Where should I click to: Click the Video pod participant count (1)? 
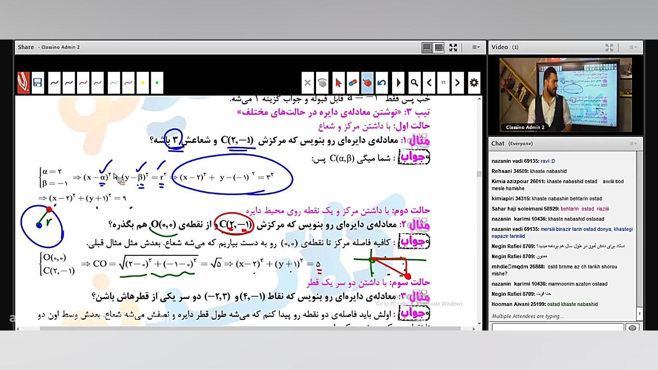click(x=515, y=47)
